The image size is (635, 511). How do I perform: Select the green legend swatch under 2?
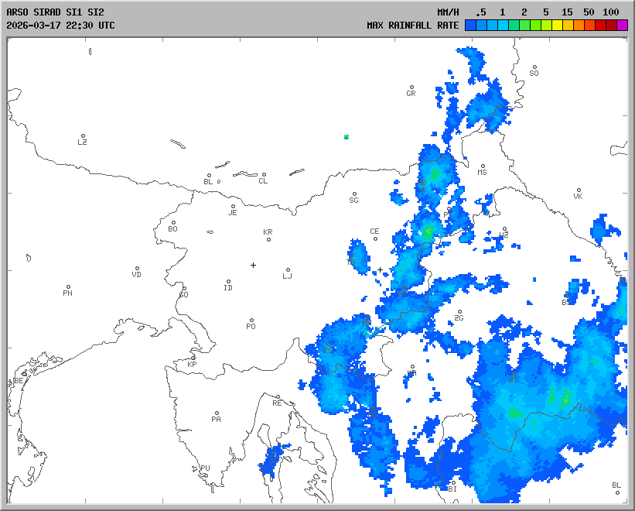tap(524, 26)
